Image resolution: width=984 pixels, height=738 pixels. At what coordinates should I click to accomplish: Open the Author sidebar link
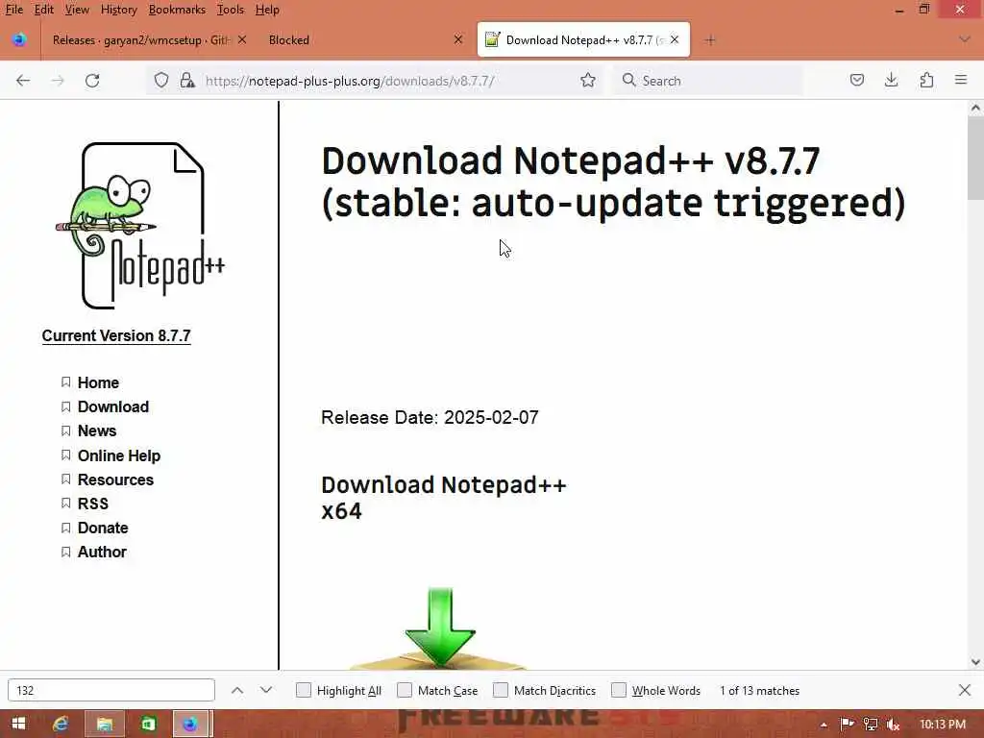click(102, 553)
